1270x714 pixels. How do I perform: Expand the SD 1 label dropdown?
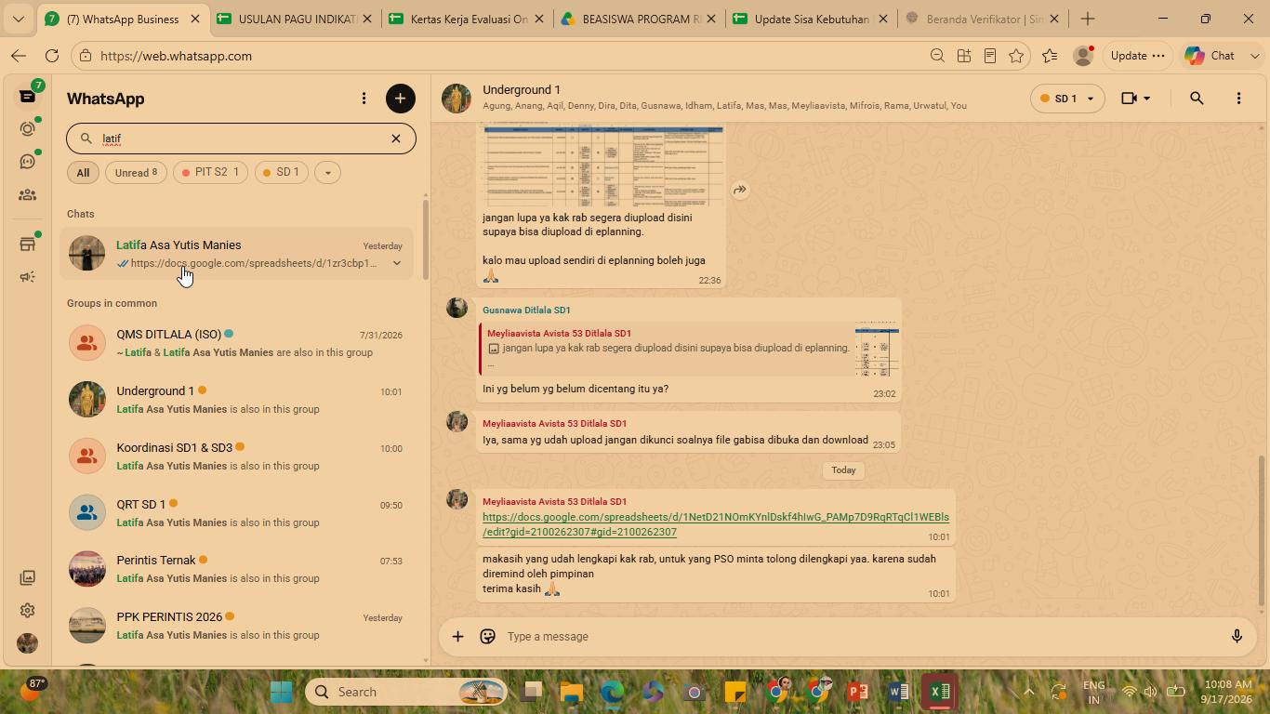coord(1066,99)
